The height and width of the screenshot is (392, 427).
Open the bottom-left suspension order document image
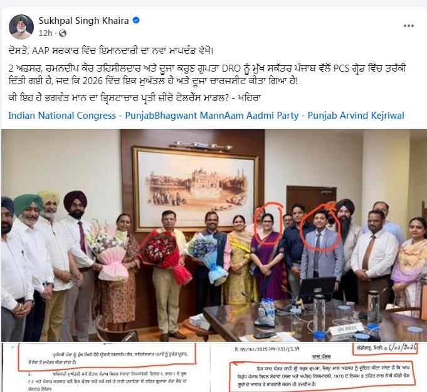click(x=105, y=367)
